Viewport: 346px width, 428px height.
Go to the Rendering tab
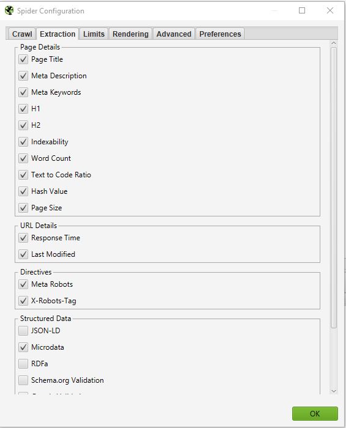pos(130,34)
